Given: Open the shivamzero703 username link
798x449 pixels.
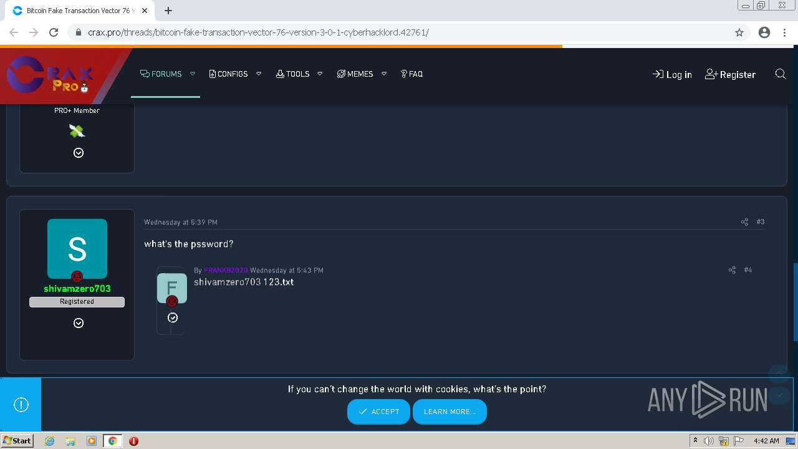Looking at the screenshot, I should [x=77, y=289].
